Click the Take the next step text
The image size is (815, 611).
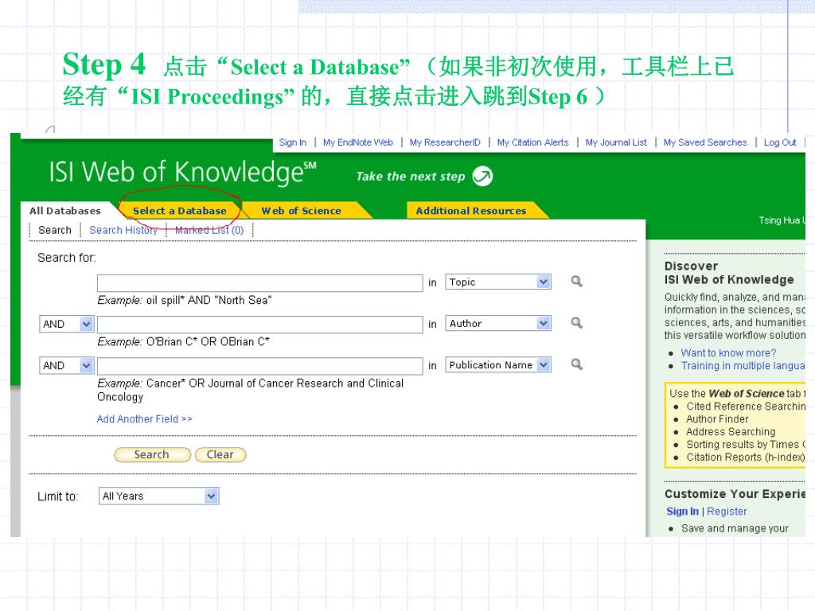pyautogui.click(x=410, y=177)
